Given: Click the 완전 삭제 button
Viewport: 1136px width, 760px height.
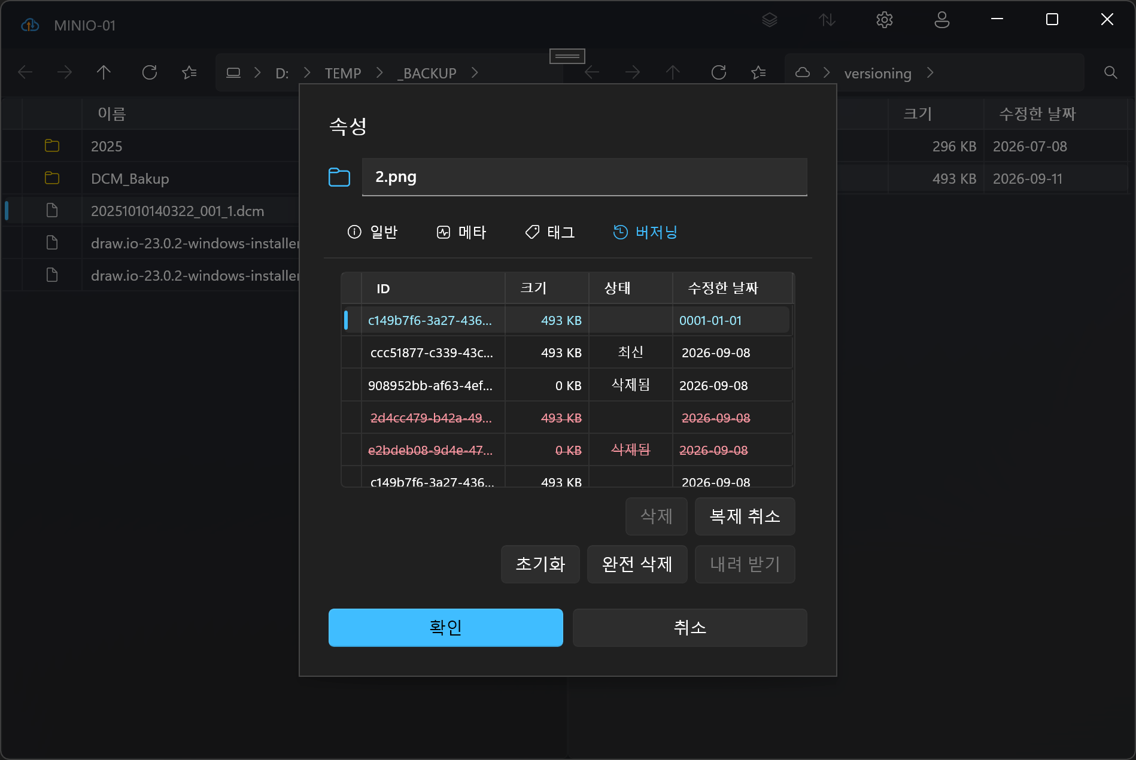Looking at the screenshot, I should tap(637, 564).
